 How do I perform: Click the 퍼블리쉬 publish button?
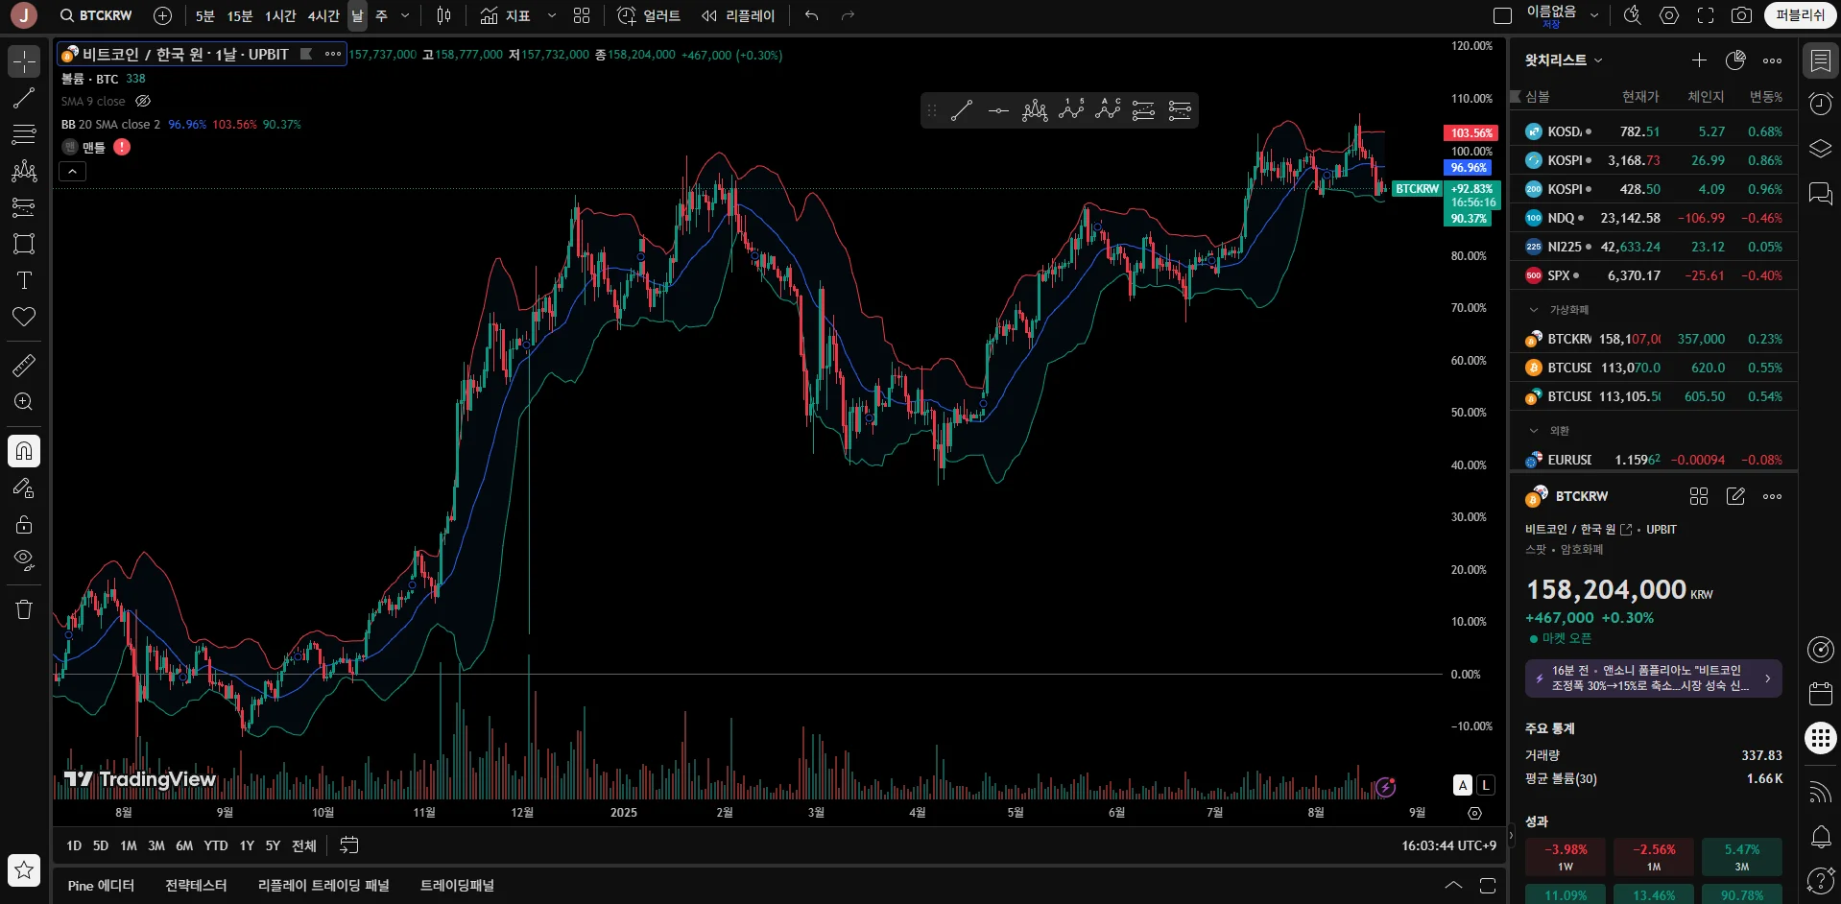(x=1800, y=15)
